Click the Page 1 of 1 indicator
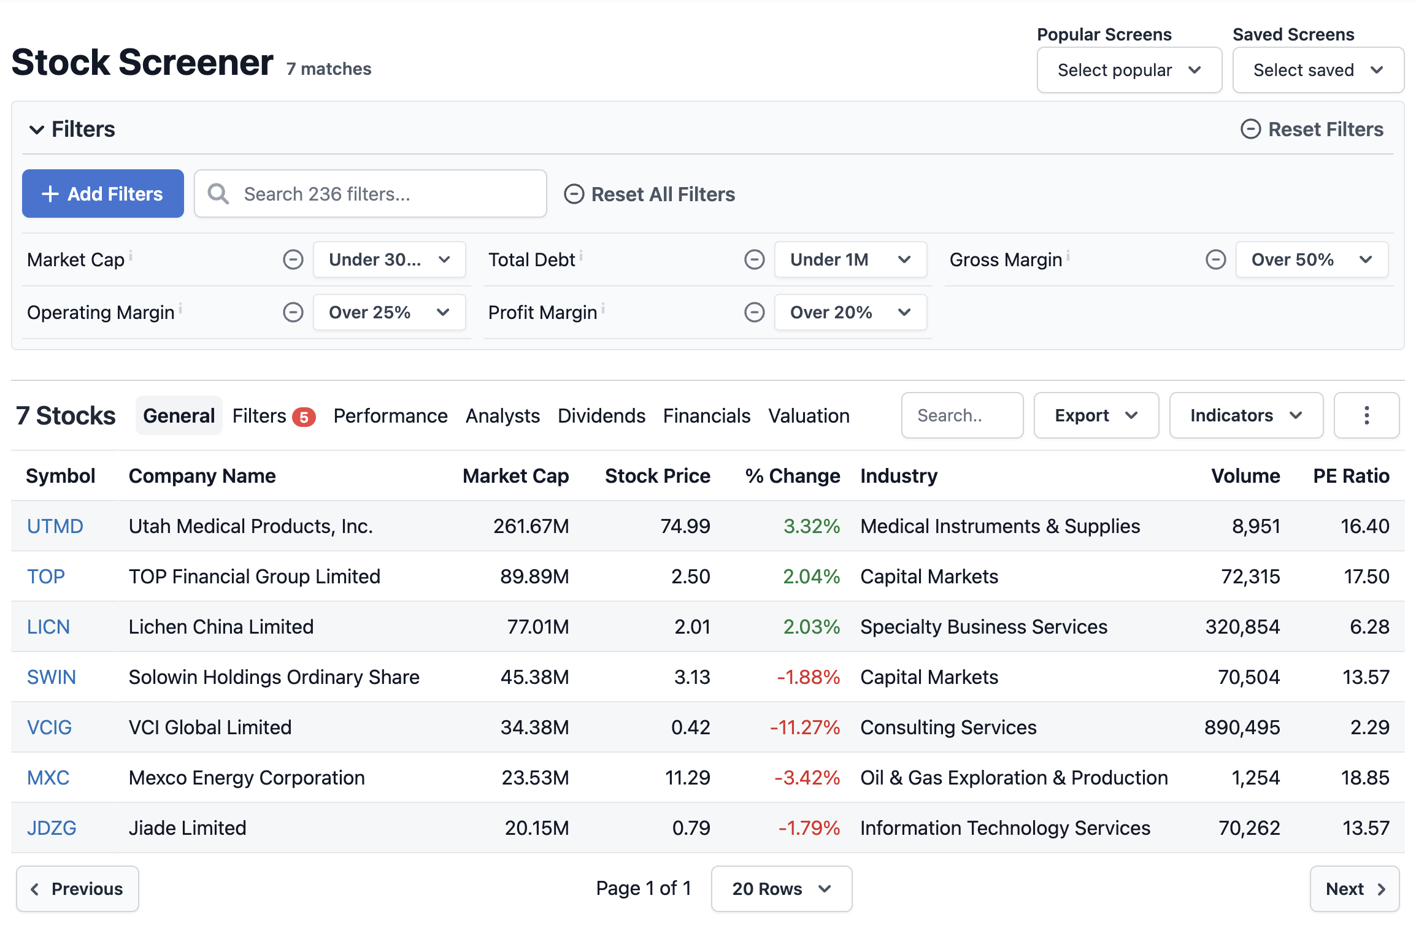 [644, 889]
